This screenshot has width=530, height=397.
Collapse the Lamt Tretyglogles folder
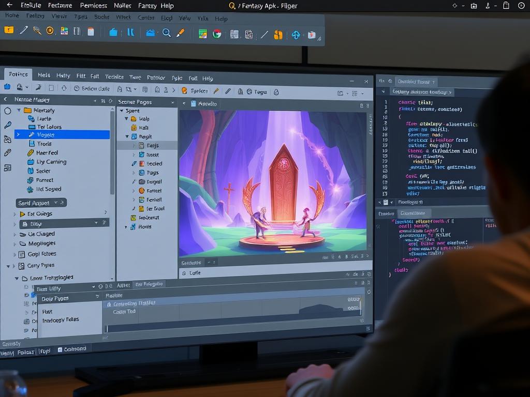point(17,279)
